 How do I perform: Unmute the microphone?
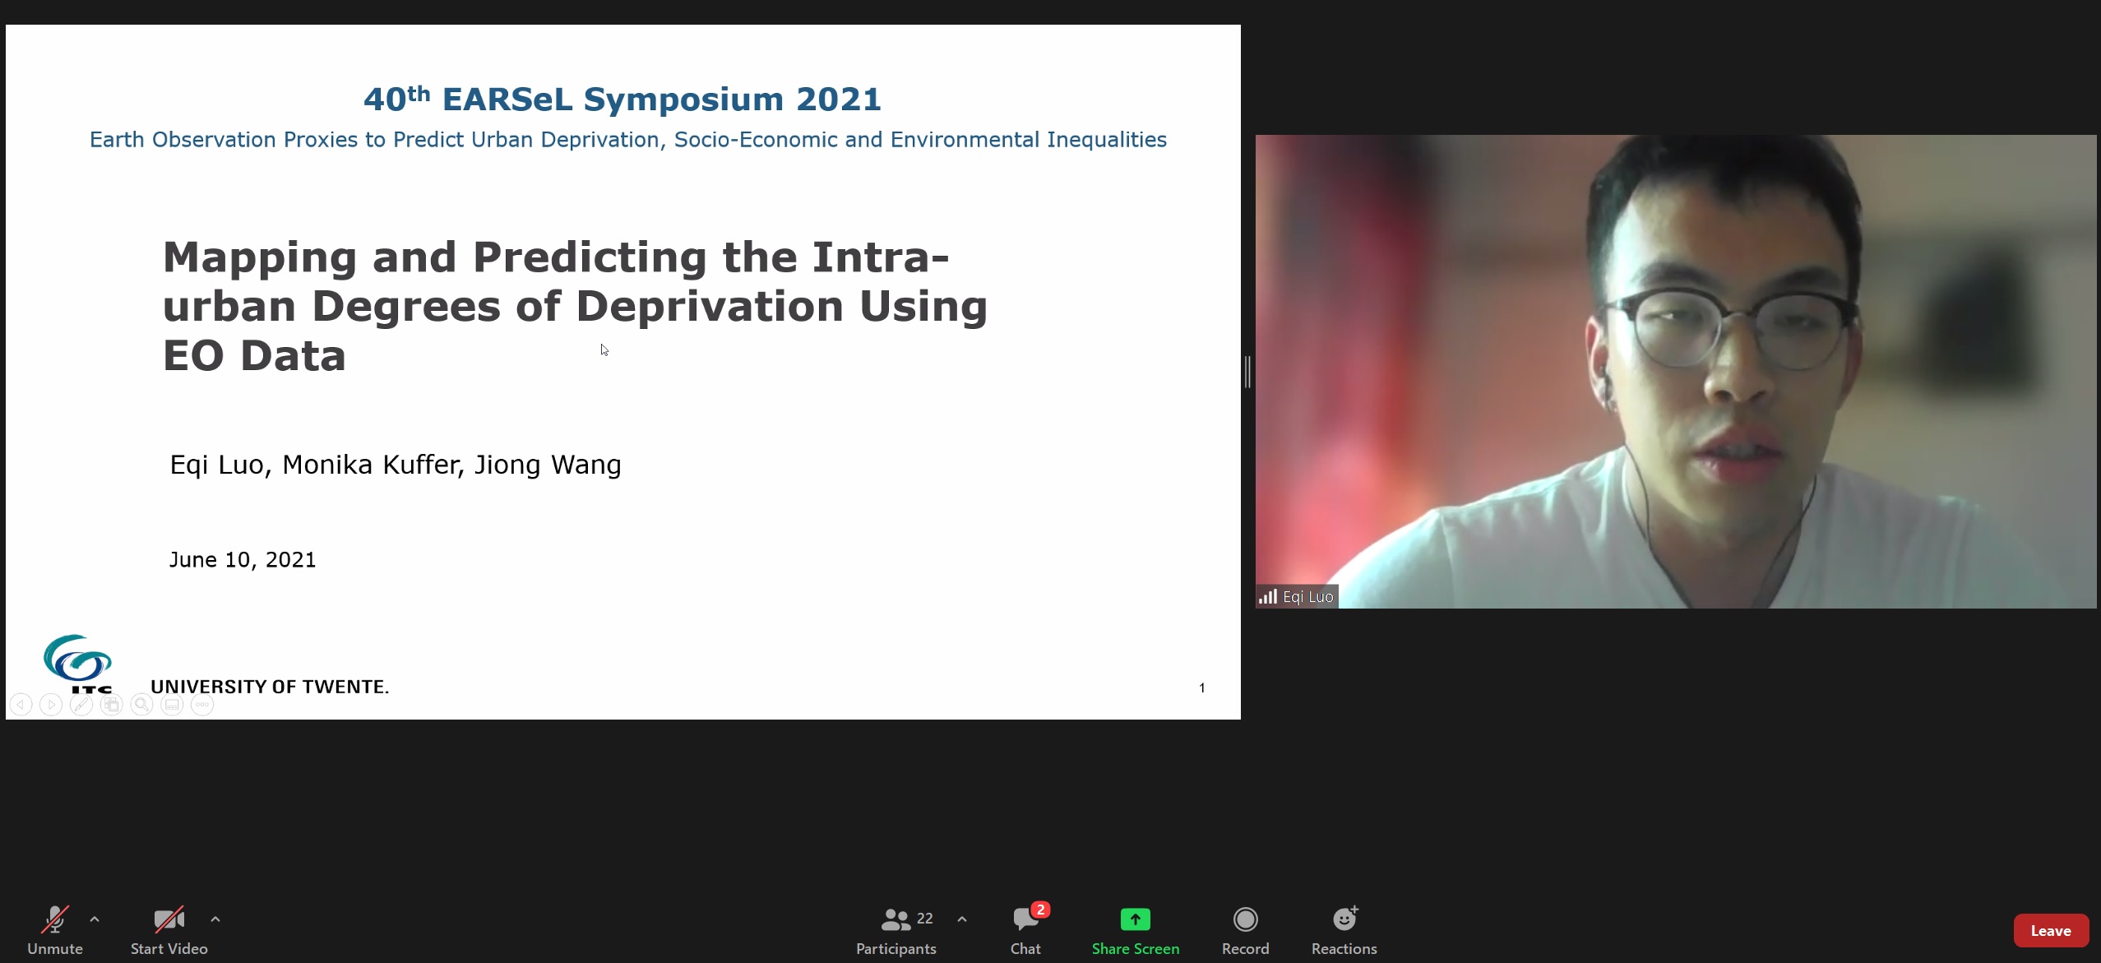click(55, 930)
